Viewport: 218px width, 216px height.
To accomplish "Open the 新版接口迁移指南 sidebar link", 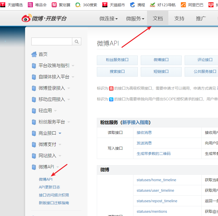I will tap(54, 203).
